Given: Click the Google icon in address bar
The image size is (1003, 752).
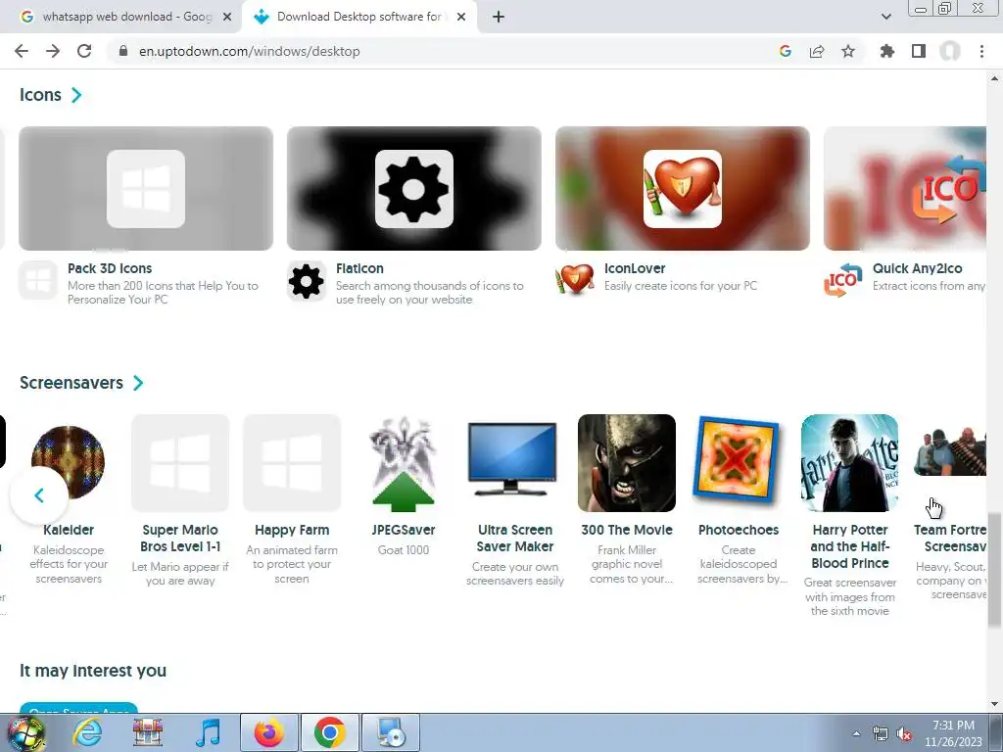Looking at the screenshot, I should tap(786, 51).
